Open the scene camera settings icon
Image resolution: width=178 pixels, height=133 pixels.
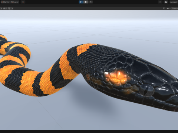pyautogui.click(x=168, y=8)
